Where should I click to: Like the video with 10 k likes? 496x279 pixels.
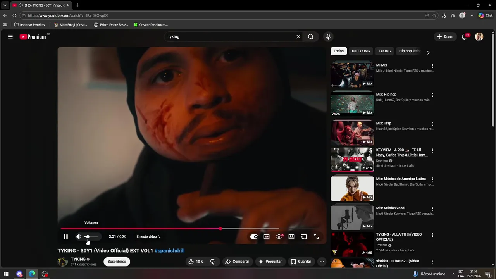[x=196, y=262]
